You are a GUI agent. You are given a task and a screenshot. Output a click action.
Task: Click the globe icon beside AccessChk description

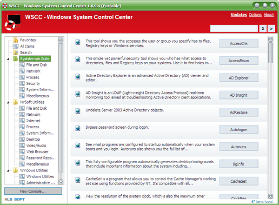click(x=78, y=42)
